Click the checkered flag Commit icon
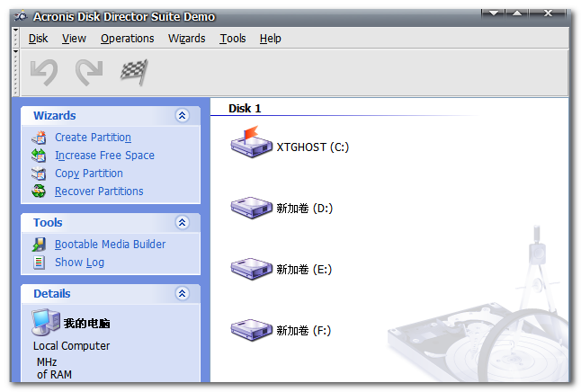This screenshot has width=581, height=392. [x=134, y=72]
